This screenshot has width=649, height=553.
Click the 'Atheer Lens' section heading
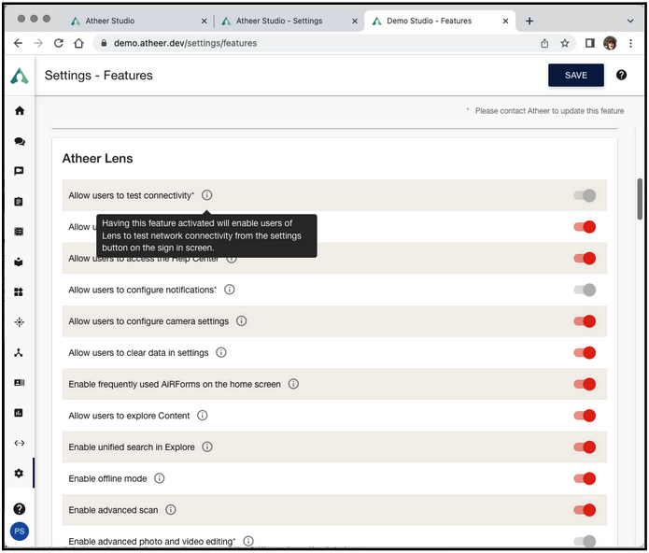click(x=97, y=158)
